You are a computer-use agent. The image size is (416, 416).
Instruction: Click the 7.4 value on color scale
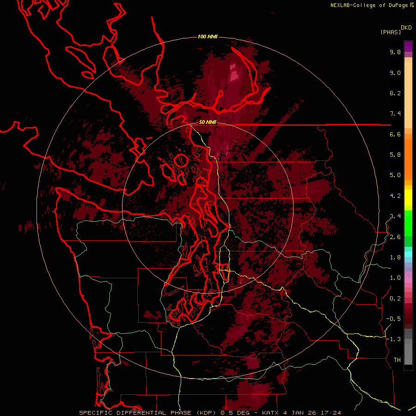pyautogui.click(x=395, y=114)
